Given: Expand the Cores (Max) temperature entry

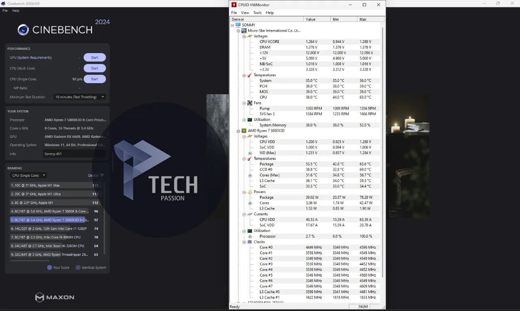Looking at the screenshot, I should [x=250, y=175].
